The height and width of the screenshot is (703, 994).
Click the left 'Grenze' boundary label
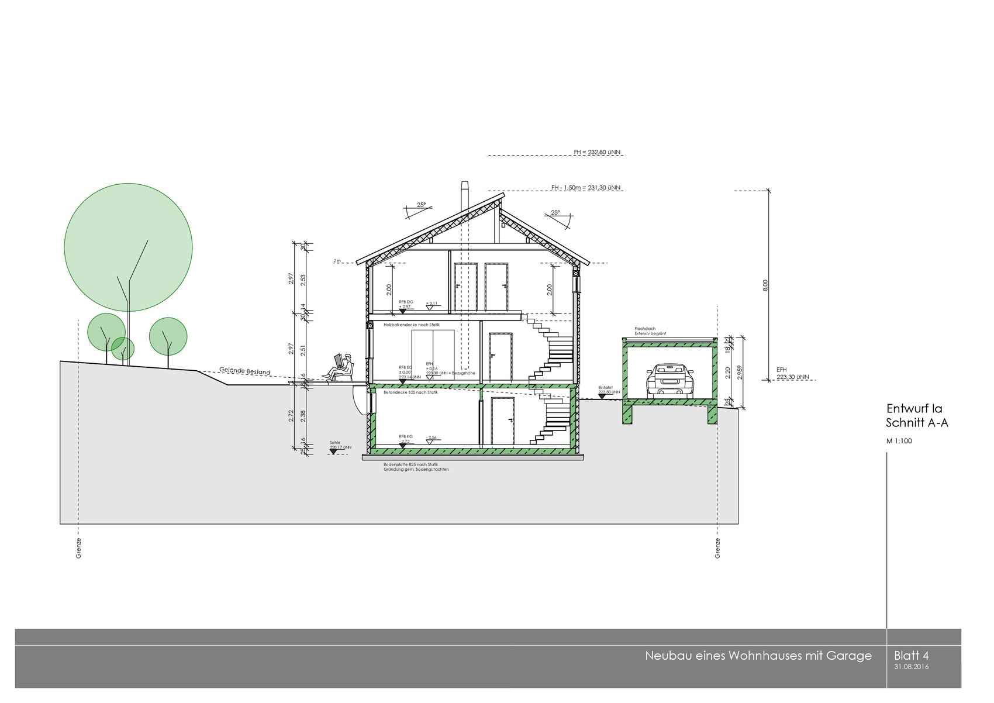click(x=78, y=548)
